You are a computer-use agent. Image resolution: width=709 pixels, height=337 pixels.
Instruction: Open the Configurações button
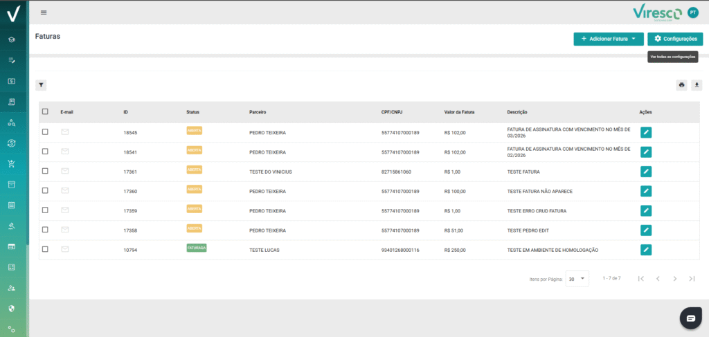tap(675, 39)
